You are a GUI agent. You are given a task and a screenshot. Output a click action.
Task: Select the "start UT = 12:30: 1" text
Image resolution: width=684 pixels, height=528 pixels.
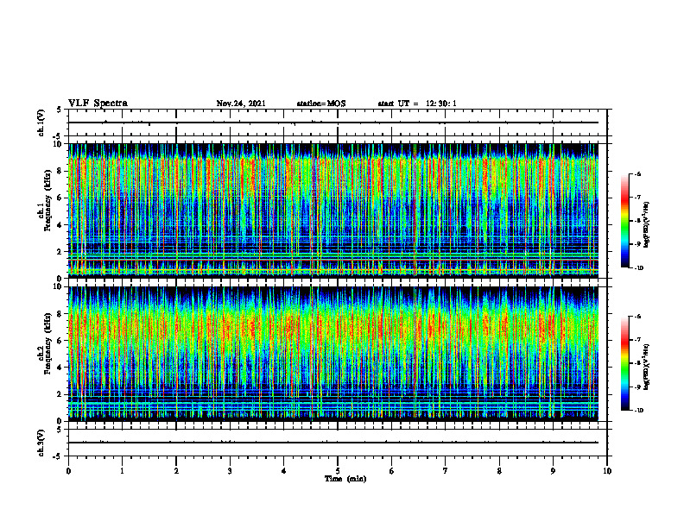click(417, 104)
